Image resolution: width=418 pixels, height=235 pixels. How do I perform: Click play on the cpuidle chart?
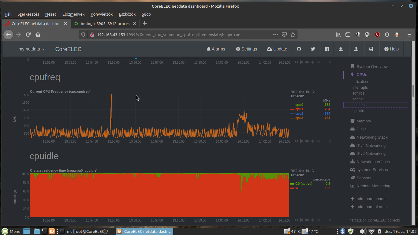coord(302,220)
